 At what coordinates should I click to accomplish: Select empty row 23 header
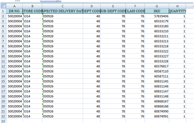(x=3, y=121)
